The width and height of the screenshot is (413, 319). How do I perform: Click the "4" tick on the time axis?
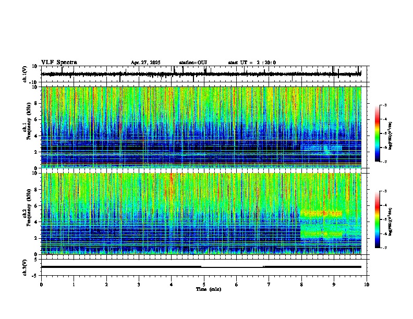(171, 285)
